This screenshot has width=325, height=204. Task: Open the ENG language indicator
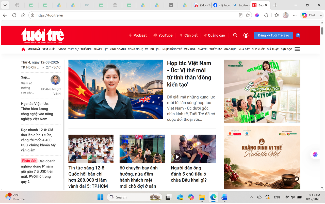point(277,197)
